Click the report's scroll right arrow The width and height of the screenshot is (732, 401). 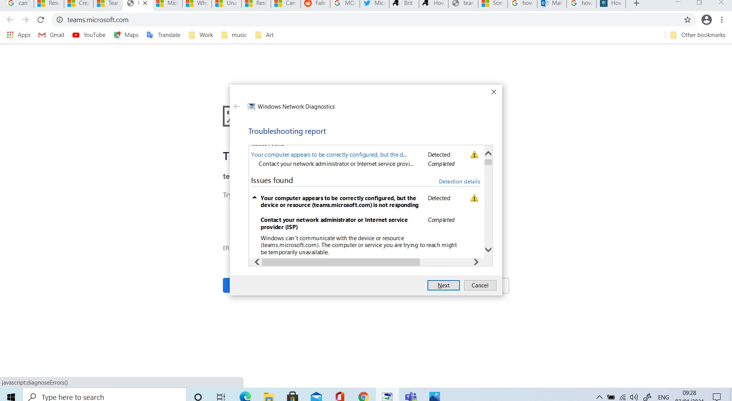click(476, 262)
